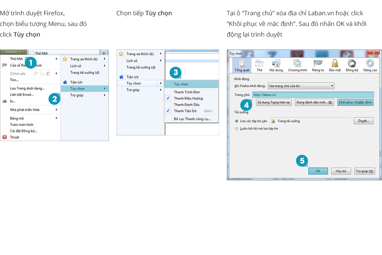Select 'Luôn hỏi tôi nơi lưu tập tin' option
Image resolution: width=382 pixels, height=255 pixels.
click(237, 129)
